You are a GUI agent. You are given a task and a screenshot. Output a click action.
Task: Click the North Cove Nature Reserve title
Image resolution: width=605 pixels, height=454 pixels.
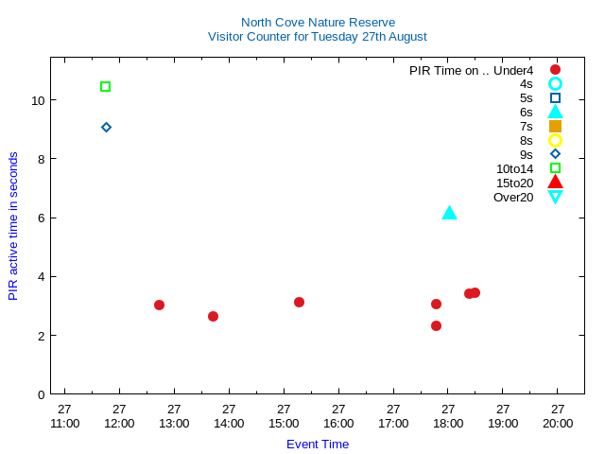tap(318, 22)
